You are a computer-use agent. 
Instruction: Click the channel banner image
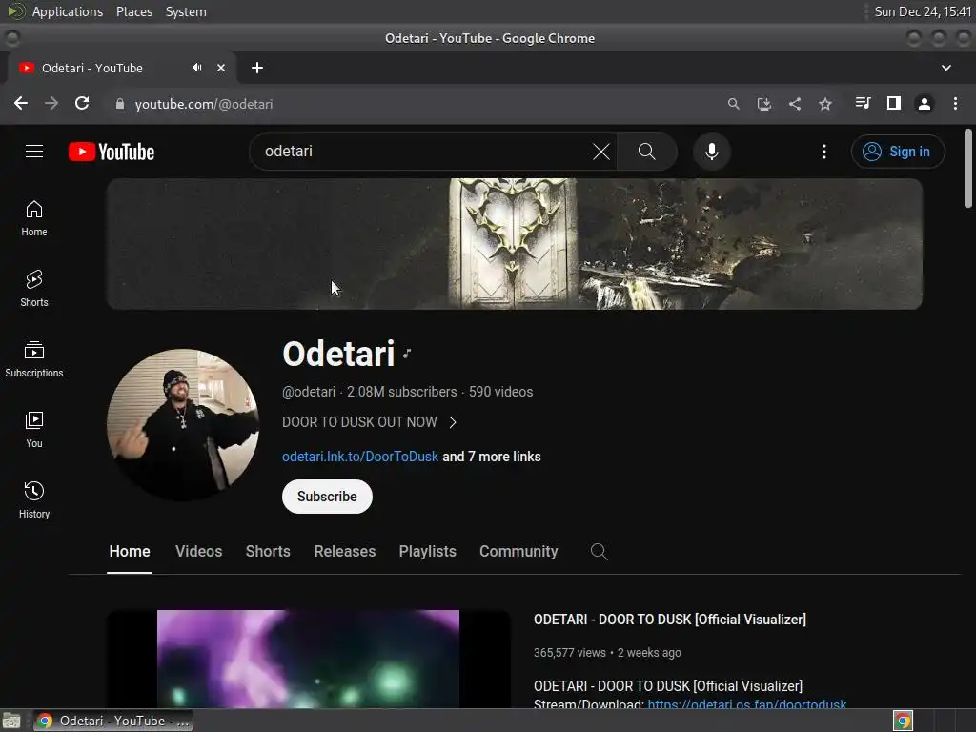click(514, 244)
